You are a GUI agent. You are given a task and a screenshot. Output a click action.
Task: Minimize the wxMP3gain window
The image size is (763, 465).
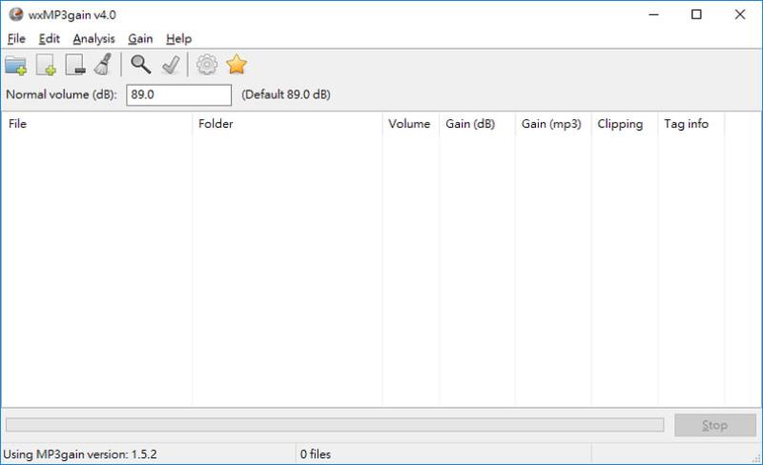click(653, 14)
